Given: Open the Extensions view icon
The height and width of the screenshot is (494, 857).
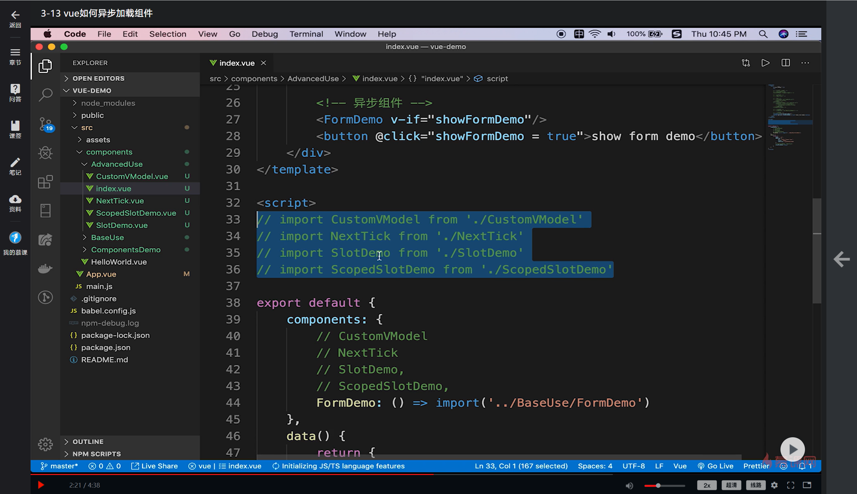Looking at the screenshot, I should (x=45, y=182).
